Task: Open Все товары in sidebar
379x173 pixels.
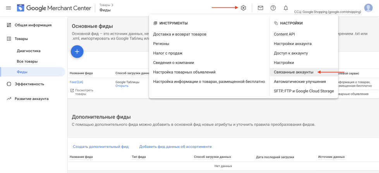Action: point(27,62)
